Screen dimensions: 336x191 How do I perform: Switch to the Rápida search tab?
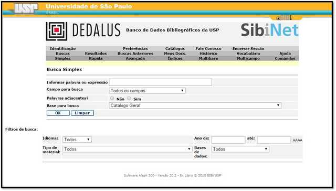(x=96, y=58)
